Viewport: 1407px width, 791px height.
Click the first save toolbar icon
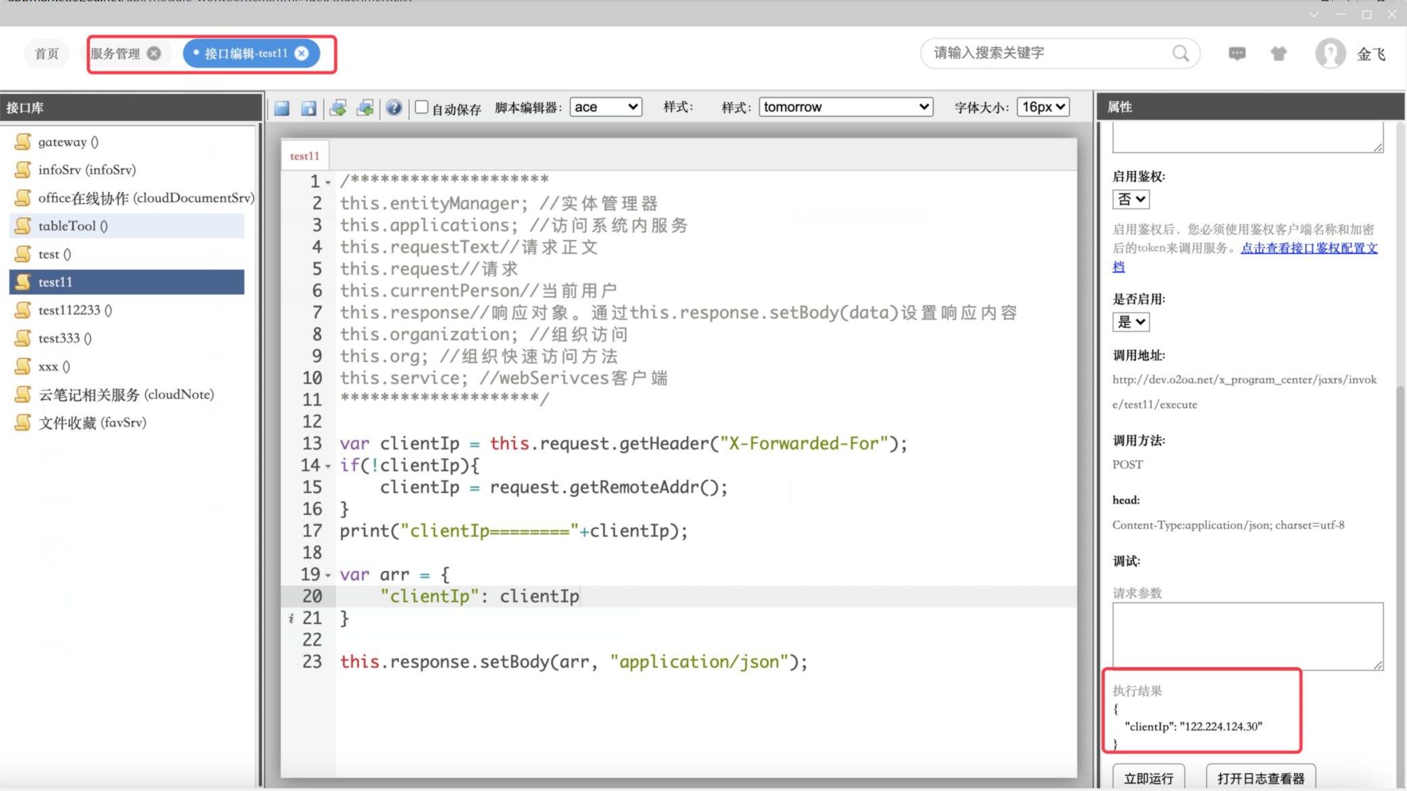[x=282, y=107]
